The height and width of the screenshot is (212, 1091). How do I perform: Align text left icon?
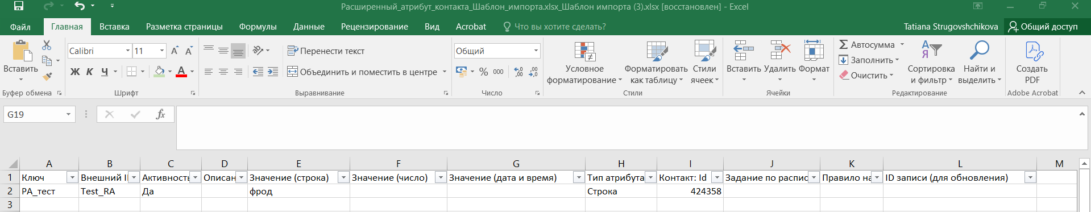(x=209, y=72)
